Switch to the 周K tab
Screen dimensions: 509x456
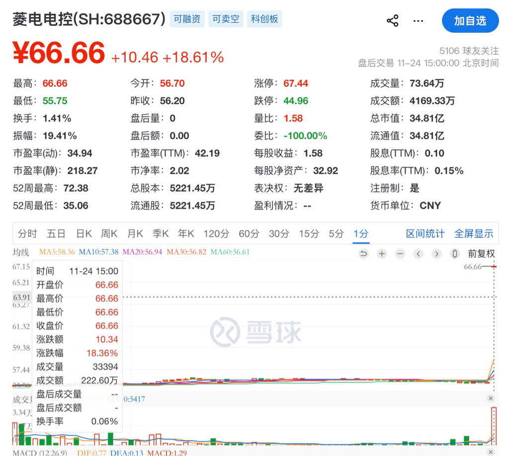(x=109, y=234)
